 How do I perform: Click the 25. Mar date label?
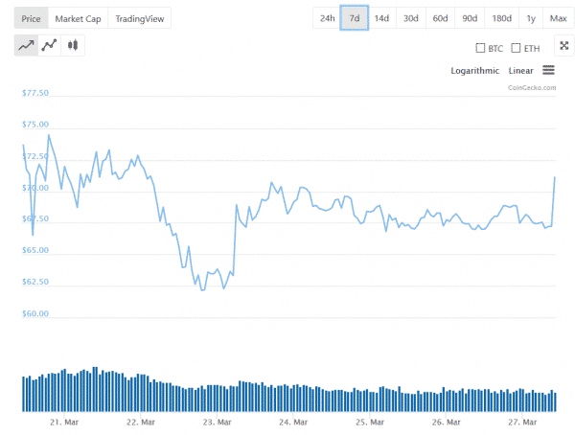click(370, 423)
